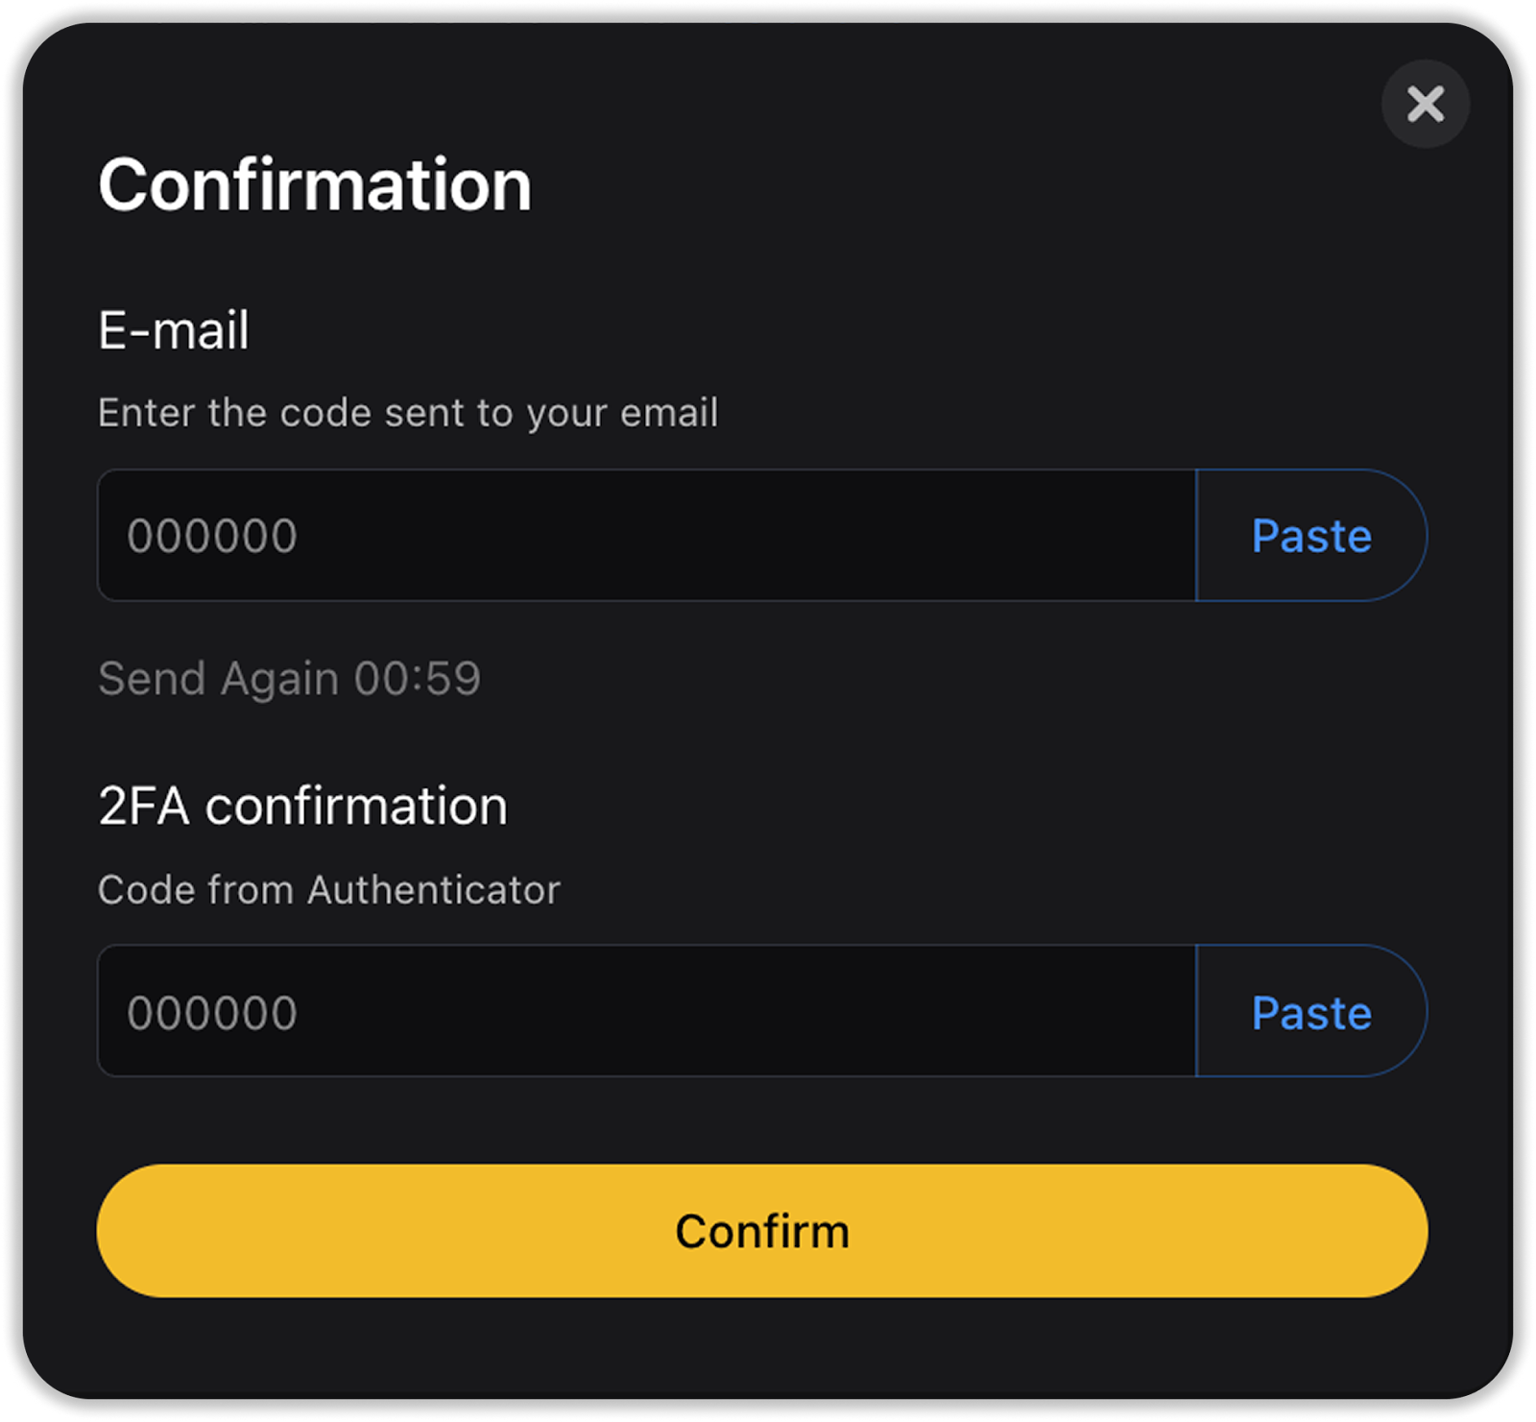Click the words "Send Again" below the e-mail field
Viewport: 1536px width, 1422px height.
[x=219, y=679]
